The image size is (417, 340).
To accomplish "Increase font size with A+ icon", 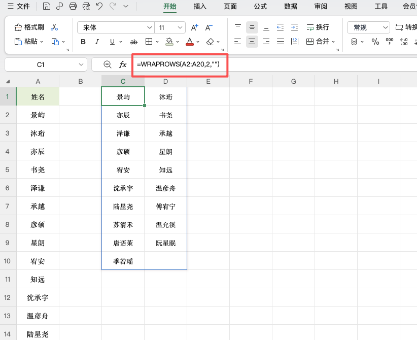I will pyautogui.click(x=195, y=27).
